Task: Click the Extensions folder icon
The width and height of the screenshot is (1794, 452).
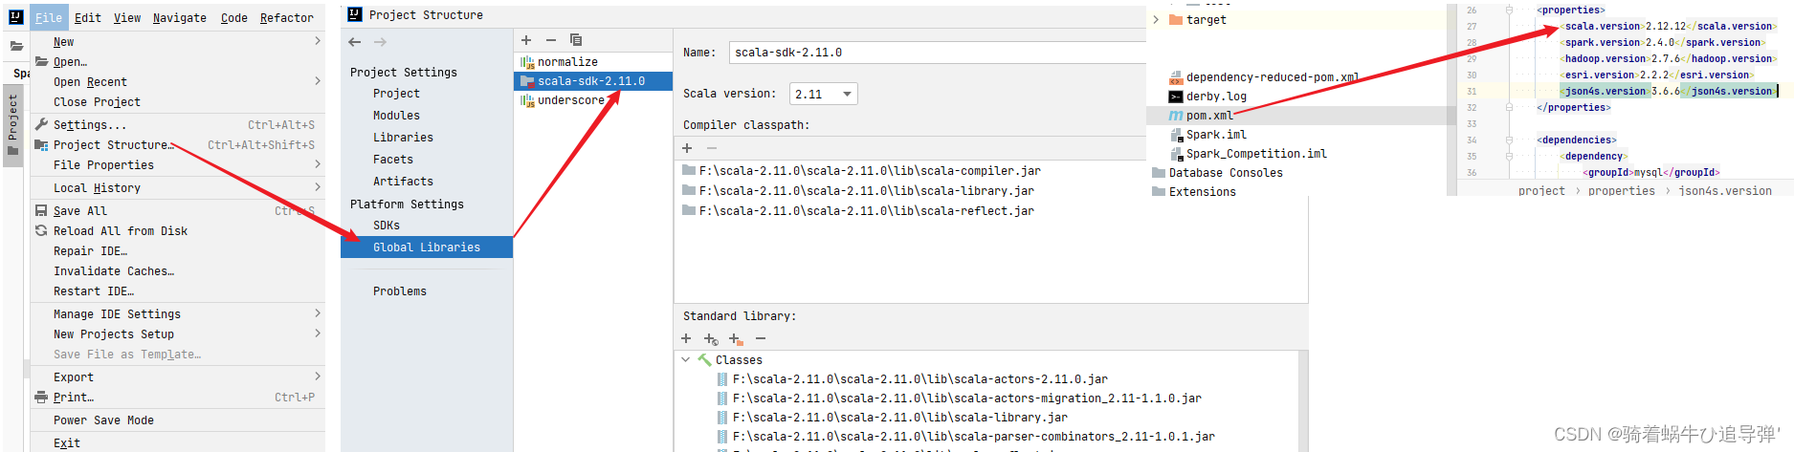Action: [1160, 192]
